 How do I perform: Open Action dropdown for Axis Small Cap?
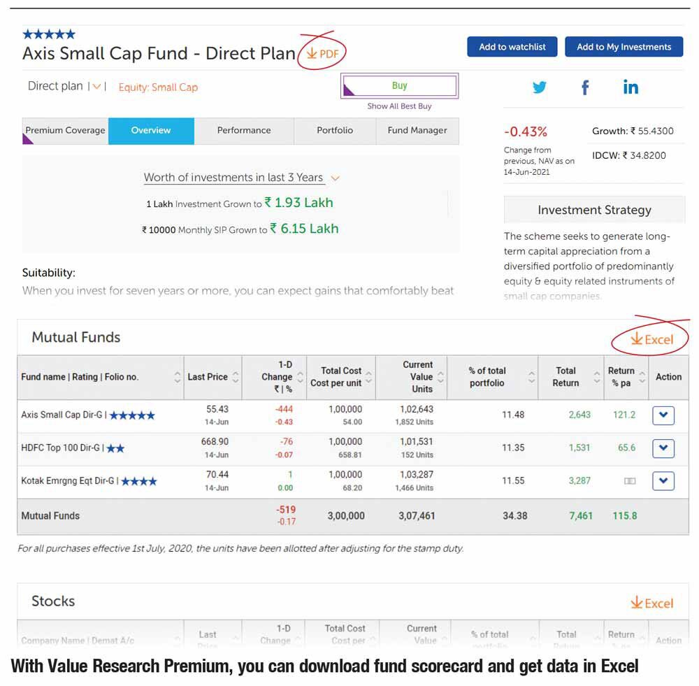(663, 415)
